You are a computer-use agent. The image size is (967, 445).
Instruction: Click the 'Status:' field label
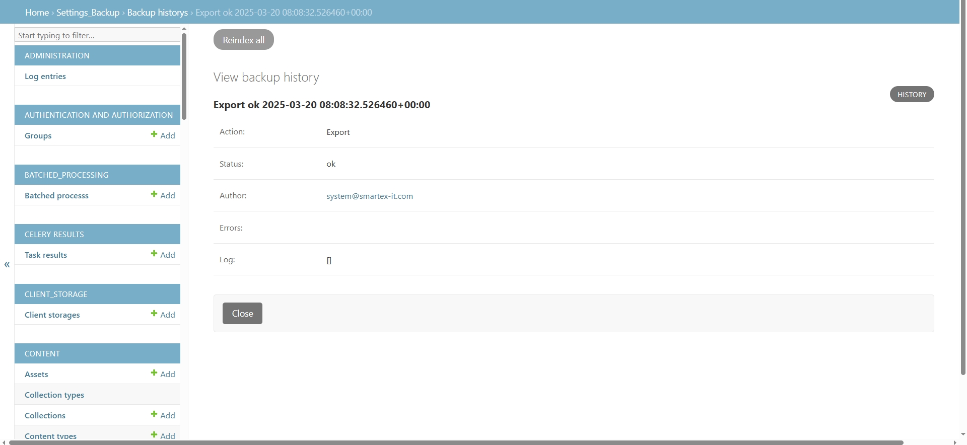[231, 164]
